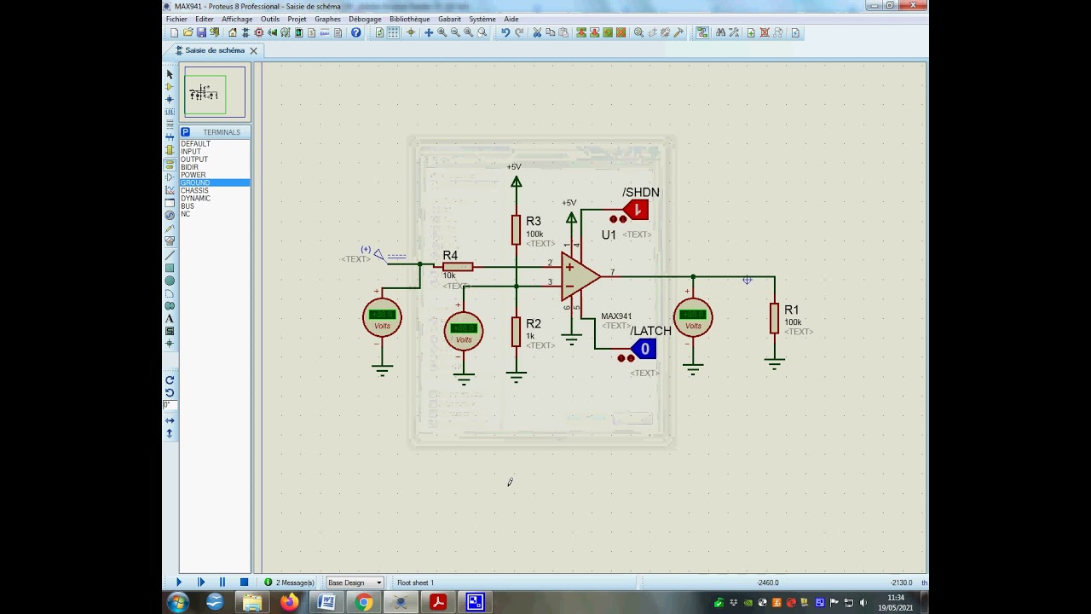The image size is (1091, 614).
Task: Open the Aide menu
Action: pos(511,19)
